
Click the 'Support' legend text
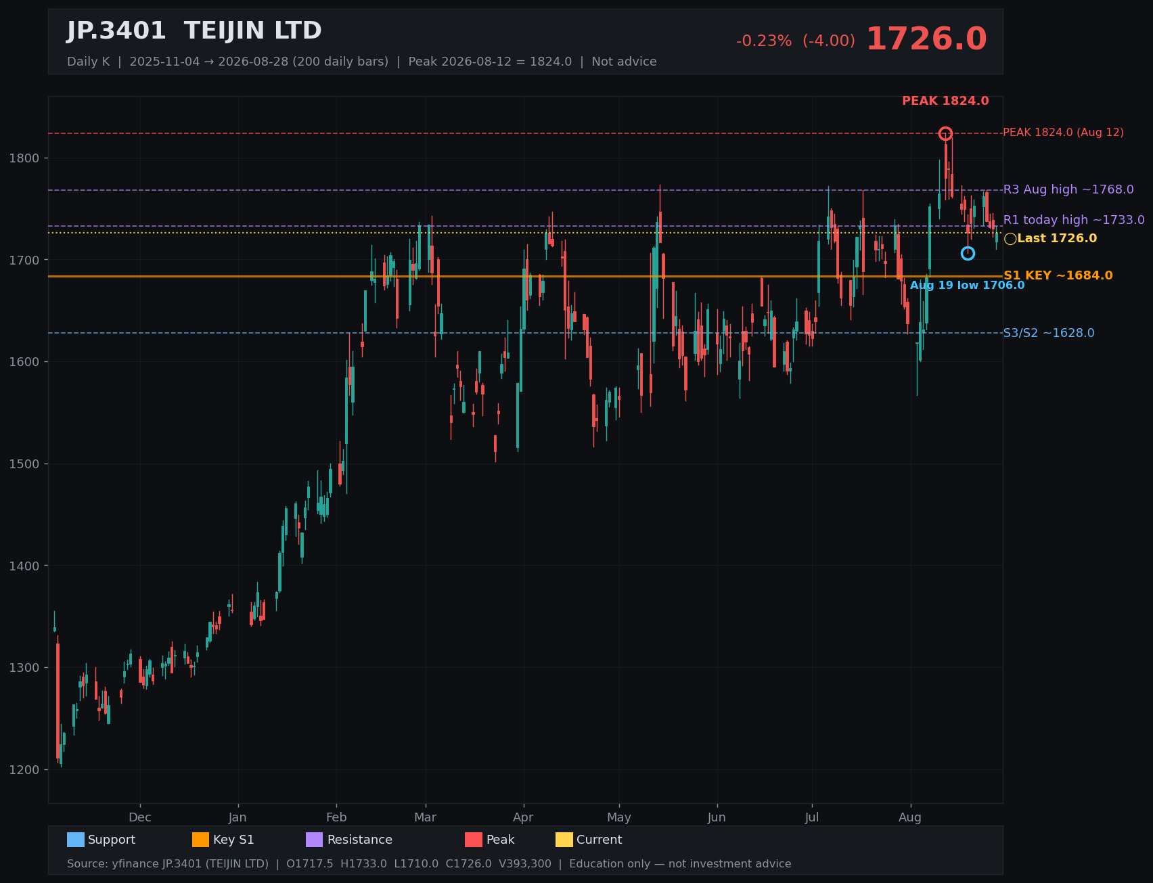pos(112,840)
